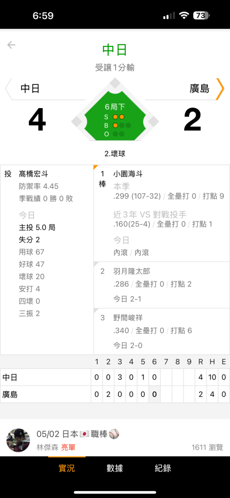Tap the green baseball diamond field
230x498 pixels.
click(115, 116)
